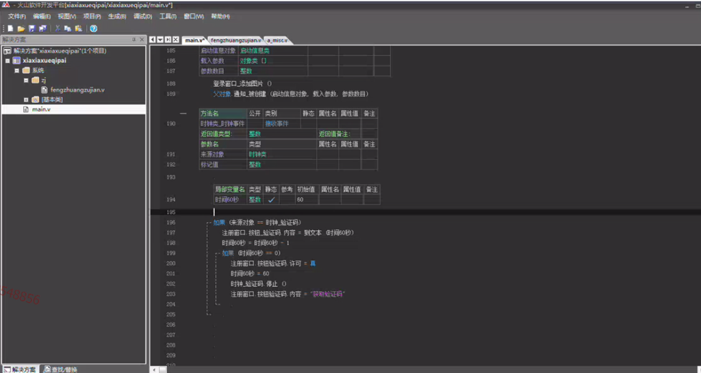Select the 查找/替换 bottom panel tab
Screen dimensions: 701x373
tap(60, 370)
